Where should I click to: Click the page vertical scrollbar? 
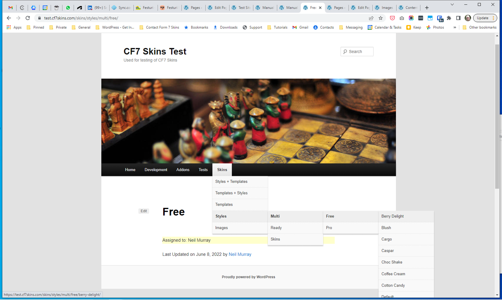coord(497,116)
